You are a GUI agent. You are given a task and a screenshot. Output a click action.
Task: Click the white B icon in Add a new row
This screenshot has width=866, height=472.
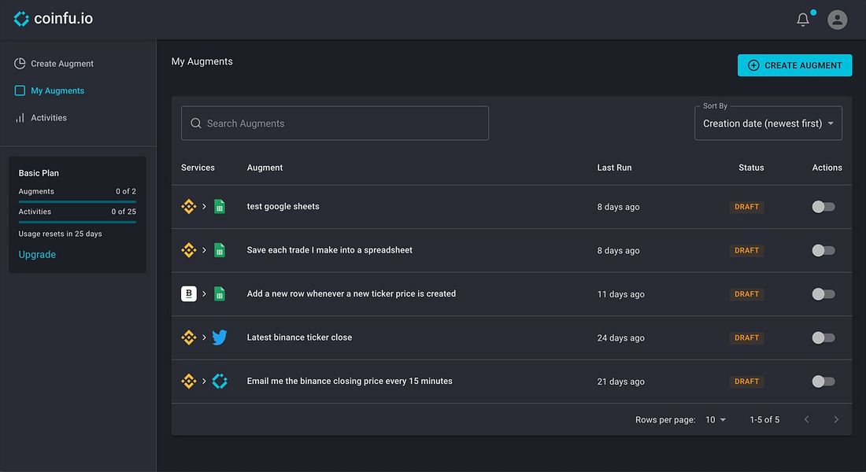[x=189, y=293]
